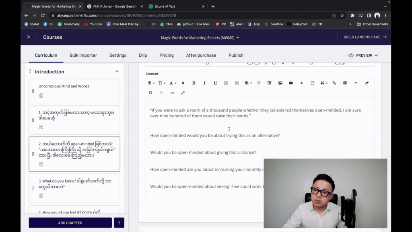Click the Courses heading link
Screen dimensions: 412x232
point(53,37)
